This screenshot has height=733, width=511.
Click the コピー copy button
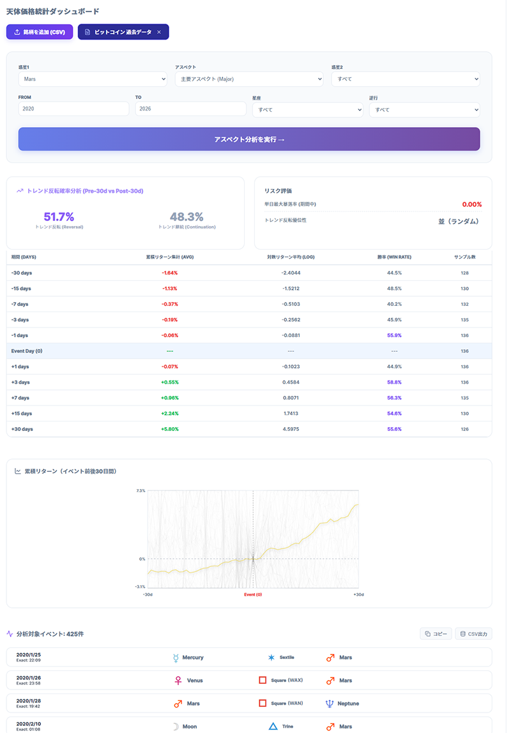tap(436, 634)
